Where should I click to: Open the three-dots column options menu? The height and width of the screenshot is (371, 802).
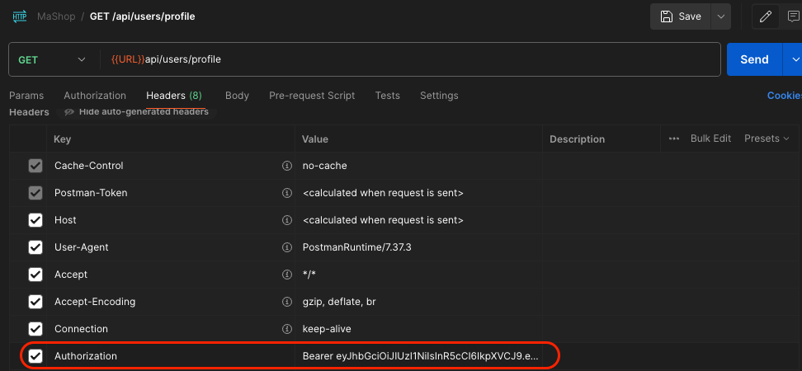click(674, 139)
